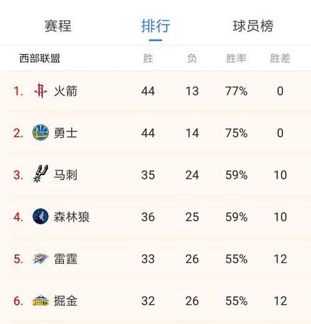Screen dimensions: 311x324
Task: Switch to the 球员榜 player leaderboard tab
Action: [x=253, y=26]
